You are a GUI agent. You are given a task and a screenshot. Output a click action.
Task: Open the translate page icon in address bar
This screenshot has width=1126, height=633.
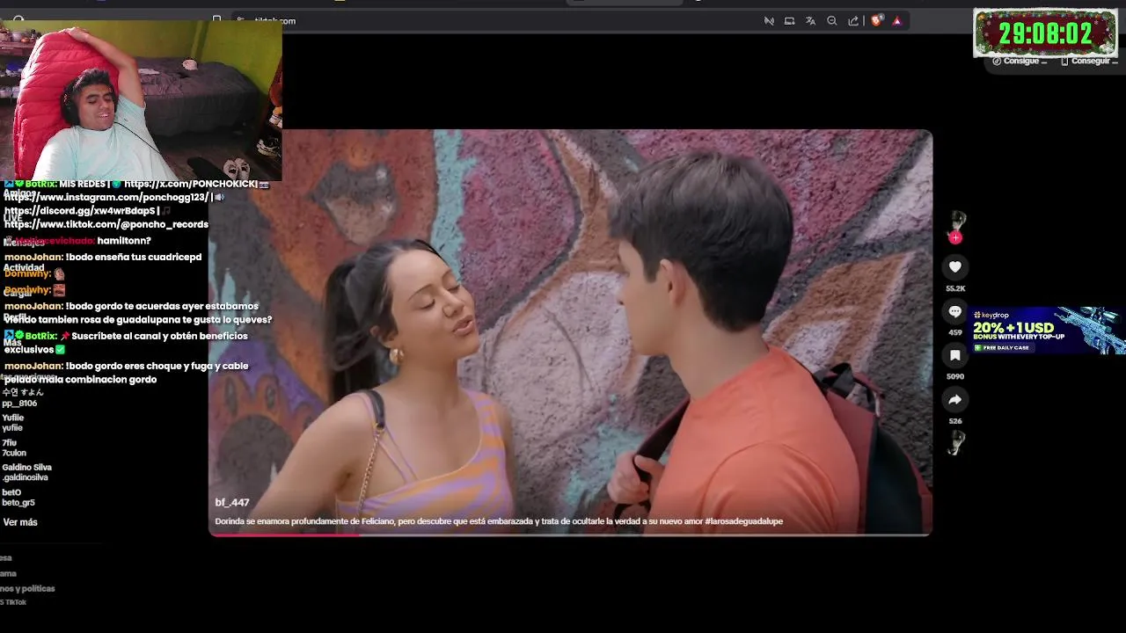coord(810,20)
